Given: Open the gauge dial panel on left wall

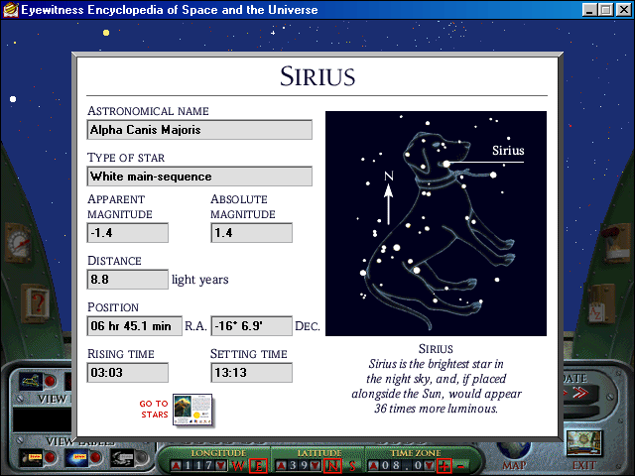Looking at the screenshot, I should pyautogui.click(x=19, y=243).
